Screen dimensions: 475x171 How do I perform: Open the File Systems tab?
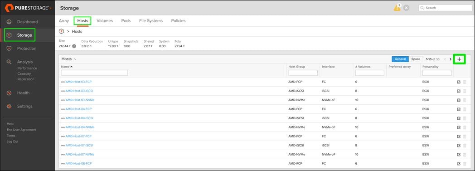(x=151, y=21)
